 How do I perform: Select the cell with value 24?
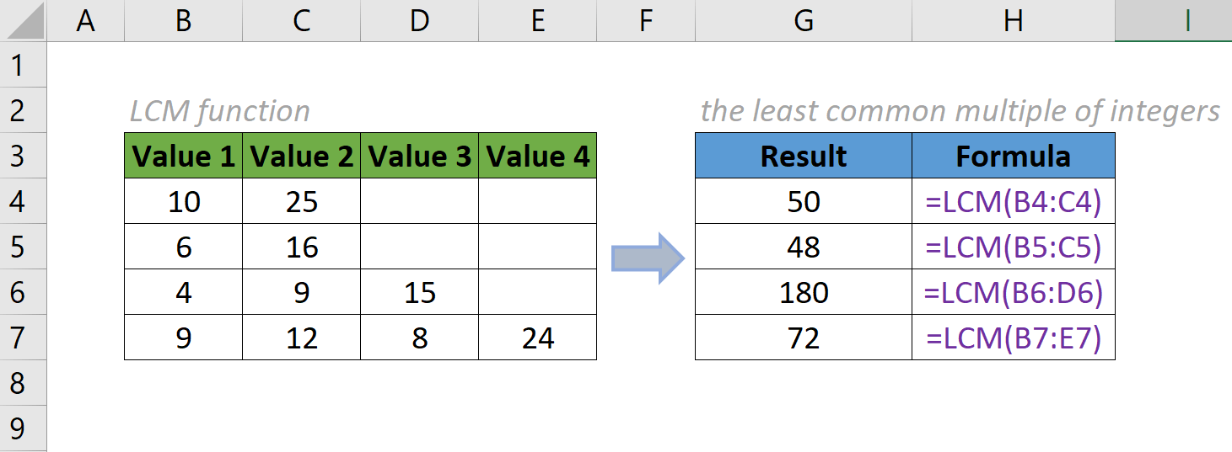[x=537, y=338]
